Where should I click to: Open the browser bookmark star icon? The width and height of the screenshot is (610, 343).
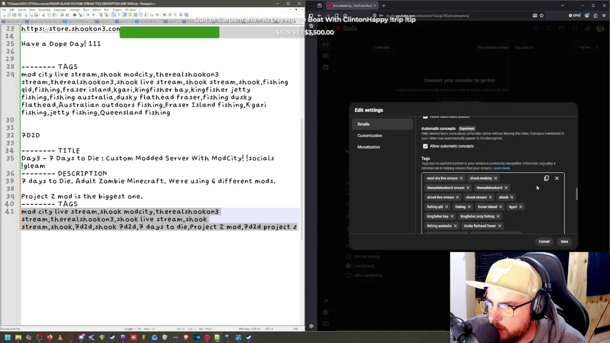(x=541, y=16)
